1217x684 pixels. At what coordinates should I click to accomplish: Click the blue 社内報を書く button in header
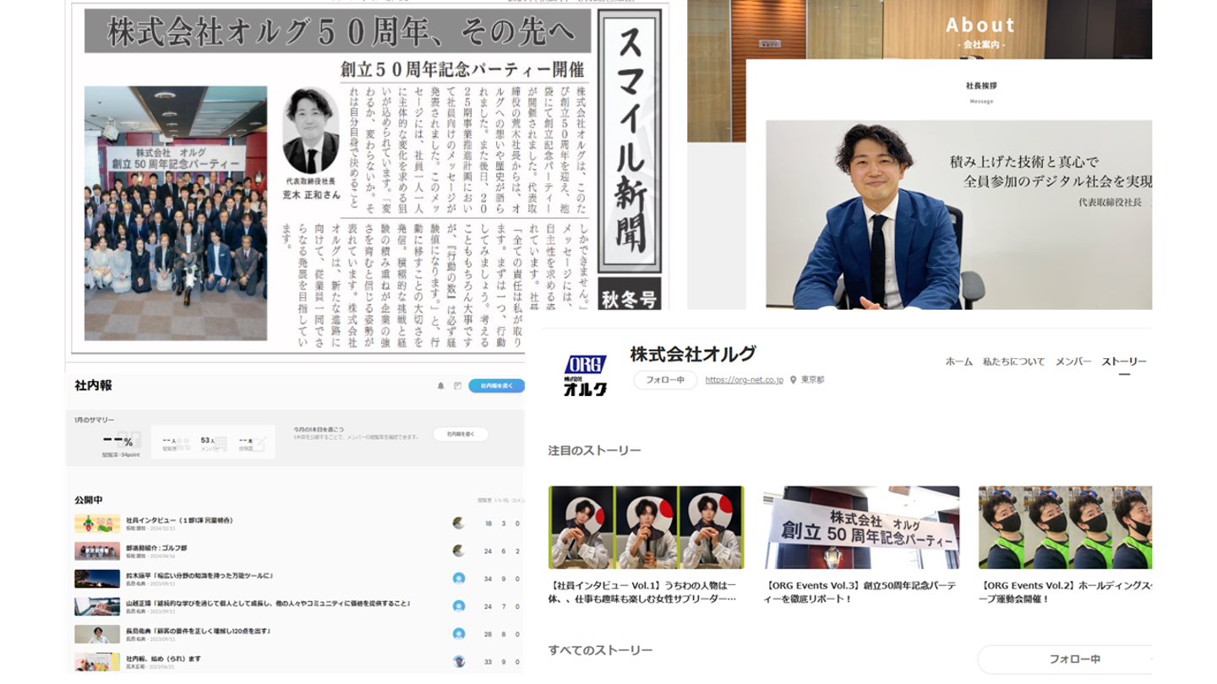496,386
